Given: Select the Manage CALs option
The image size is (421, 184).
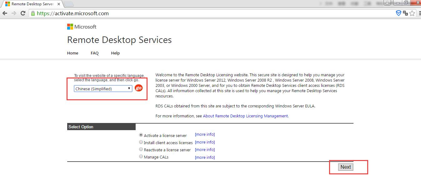Looking at the screenshot, I should pos(141,157).
